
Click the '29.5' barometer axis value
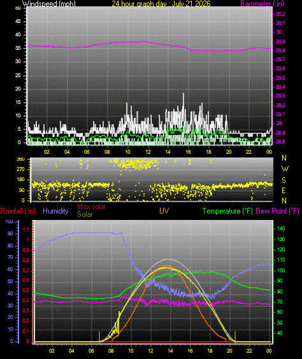coord(280,78)
